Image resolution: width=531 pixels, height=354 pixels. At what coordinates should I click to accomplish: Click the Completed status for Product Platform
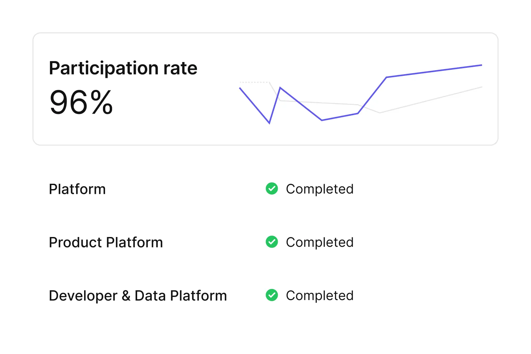coord(320,242)
